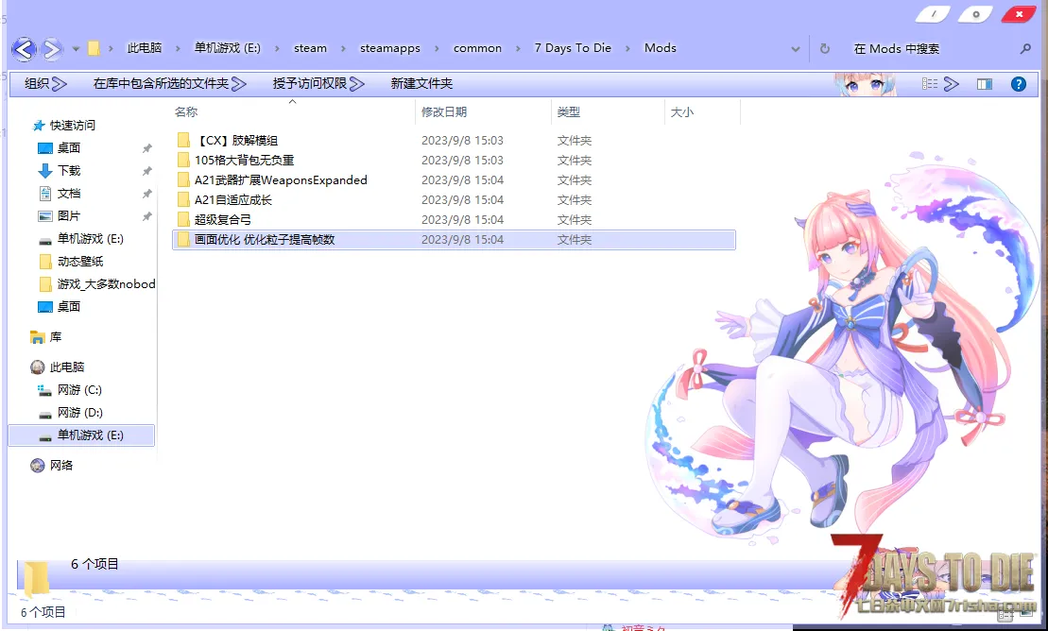1048x631 pixels.
Task: Navigate to 此电脑 in address breadcrumb
Action: 145,48
